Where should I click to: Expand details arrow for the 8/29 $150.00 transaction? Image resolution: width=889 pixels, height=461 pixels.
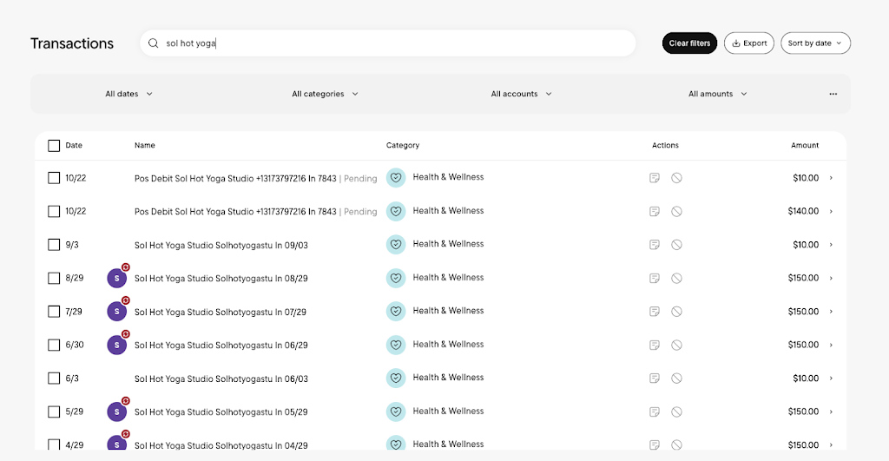click(x=831, y=279)
